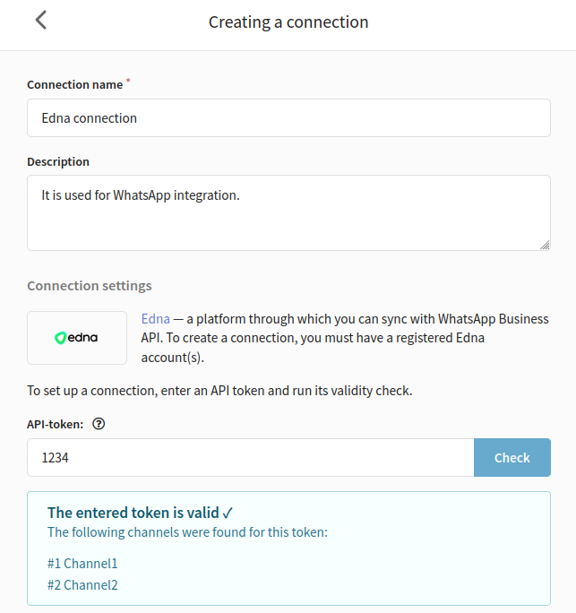Focus the Description text area
576x613 pixels.
[x=288, y=212]
